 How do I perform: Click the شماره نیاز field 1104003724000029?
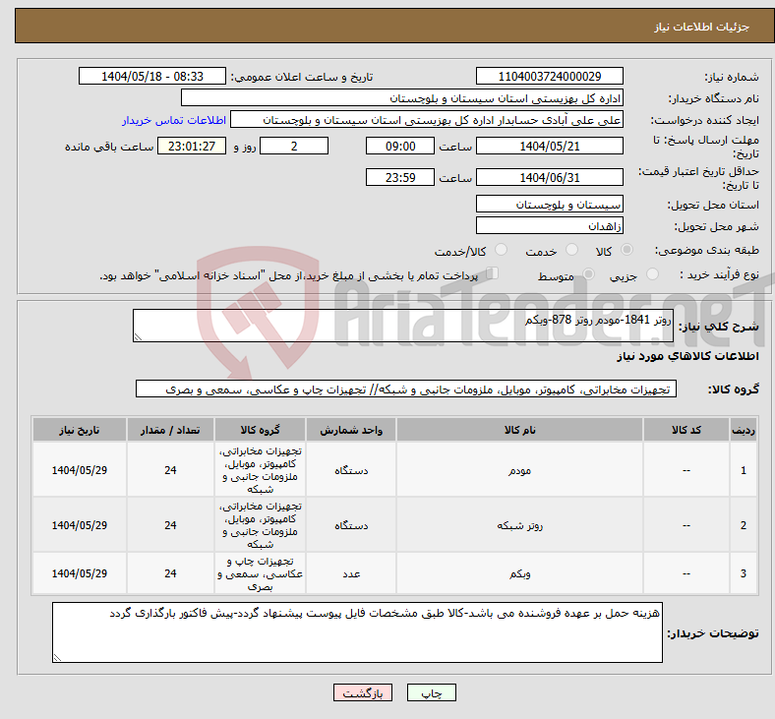point(549,77)
